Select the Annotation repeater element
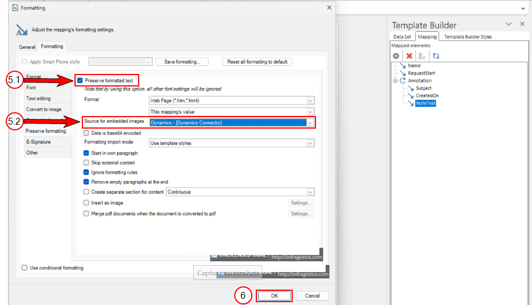 click(x=419, y=80)
